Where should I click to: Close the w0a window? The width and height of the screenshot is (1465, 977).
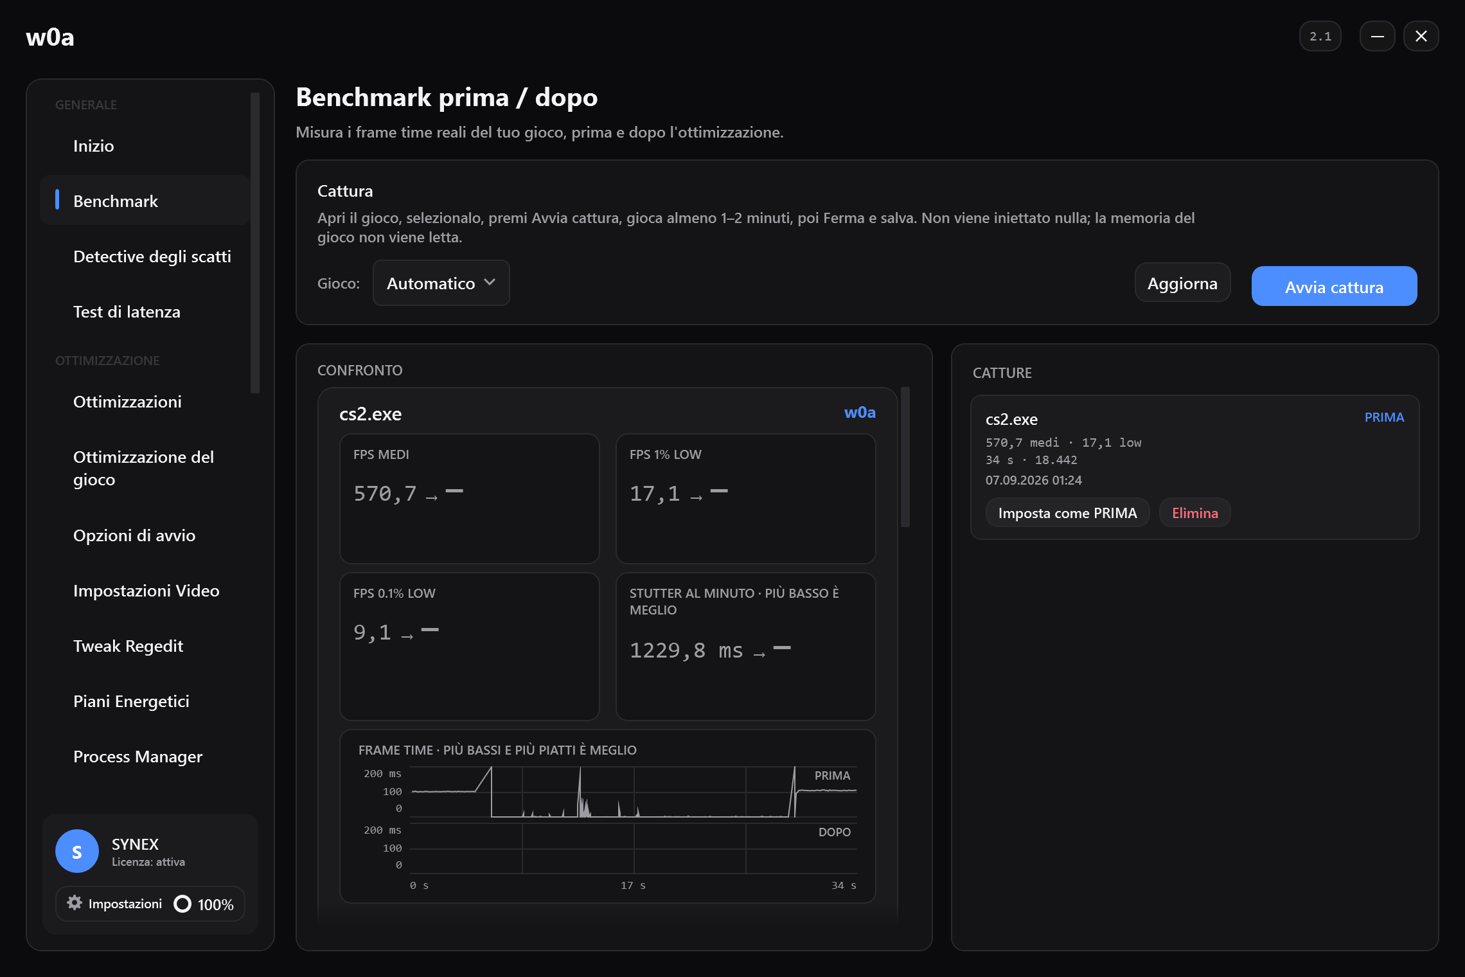[x=1421, y=36]
